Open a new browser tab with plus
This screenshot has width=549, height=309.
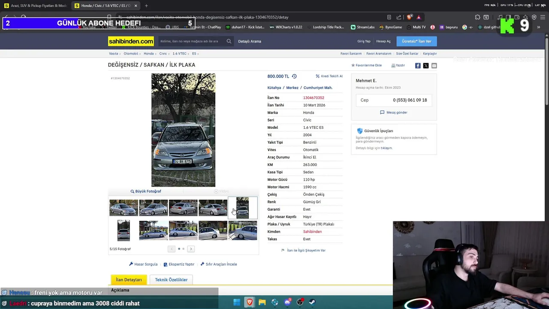[146, 6]
